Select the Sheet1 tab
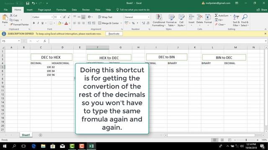This screenshot has height=150, width=268. pyautogui.click(x=26, y=135)
